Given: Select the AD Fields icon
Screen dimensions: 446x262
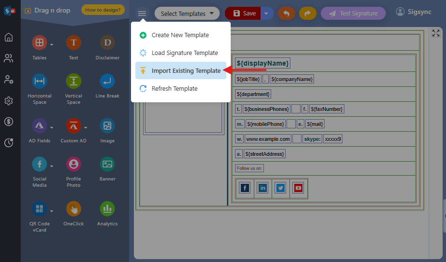Looking at the screenshot, I should pyautogui.click(x=39, y=126).
